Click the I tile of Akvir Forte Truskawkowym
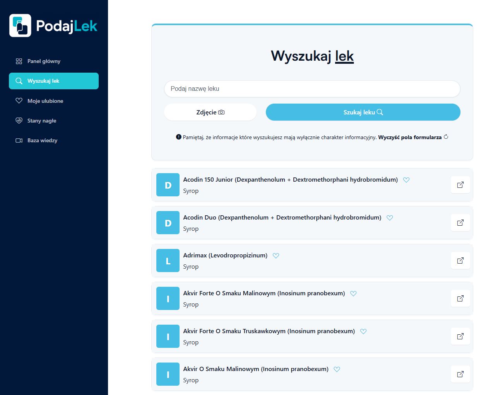Screen dimensions: 481x395 pos(168,336)
